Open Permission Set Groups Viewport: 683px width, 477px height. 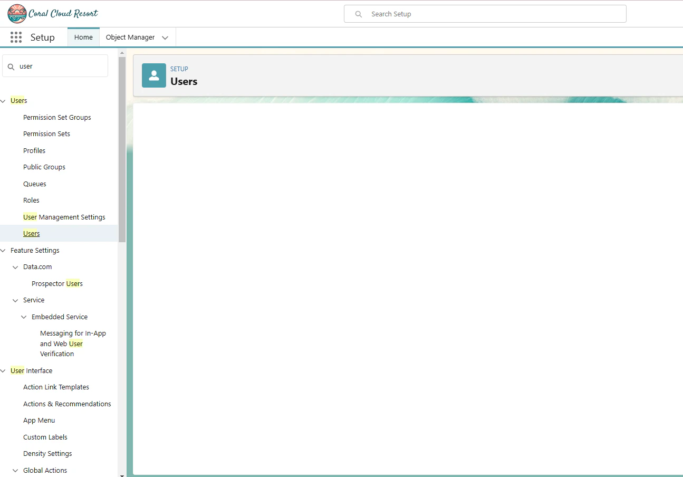pyautogui.click(x=57, y=117)
